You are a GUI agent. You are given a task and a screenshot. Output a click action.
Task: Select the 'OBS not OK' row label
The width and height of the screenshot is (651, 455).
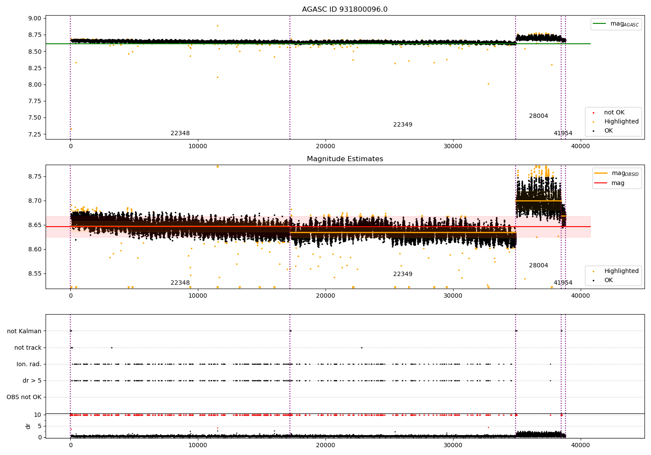[24, 397]
